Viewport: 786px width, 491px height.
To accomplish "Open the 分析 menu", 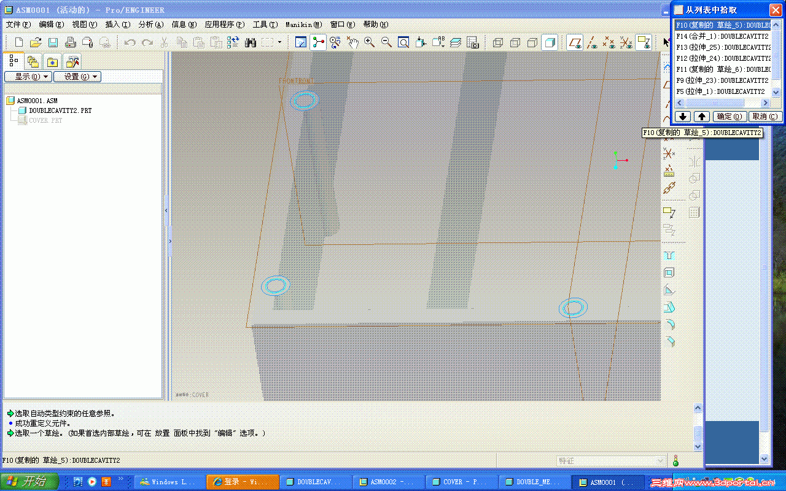I will (x=151, y=25).
